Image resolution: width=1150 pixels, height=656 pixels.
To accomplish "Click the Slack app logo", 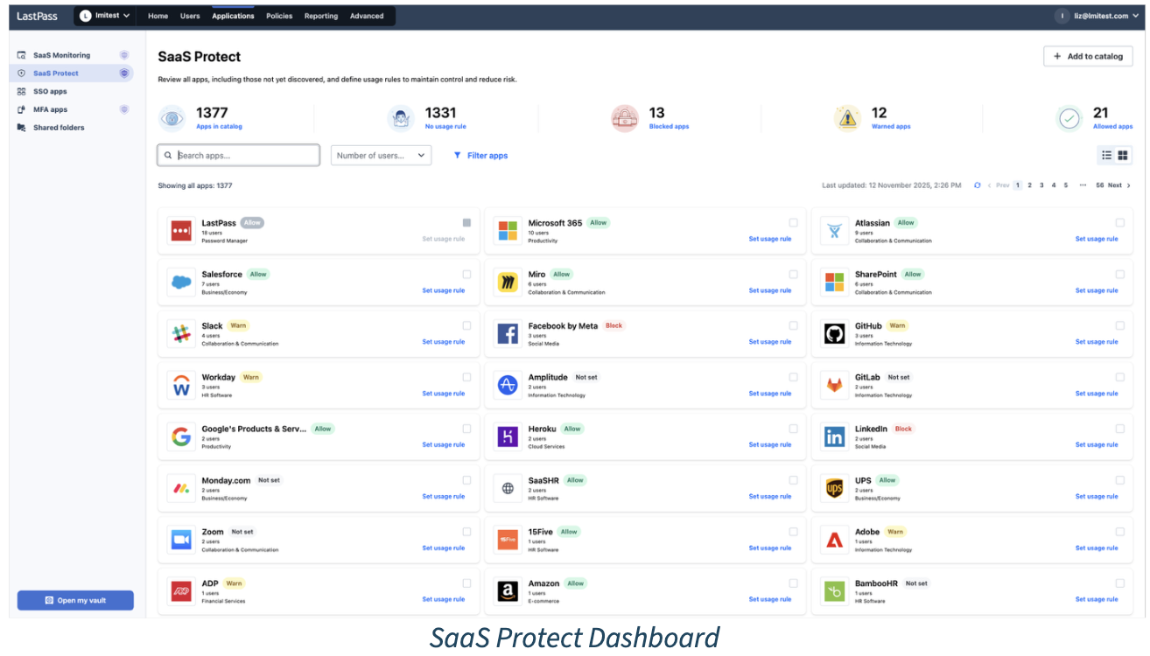I will (x=181, y=334).
